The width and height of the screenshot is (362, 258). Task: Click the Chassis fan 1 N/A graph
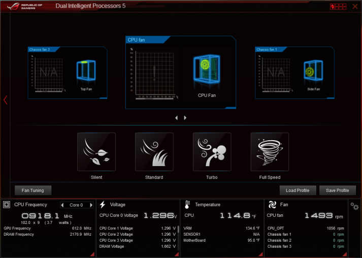click(x=276, y=74)
